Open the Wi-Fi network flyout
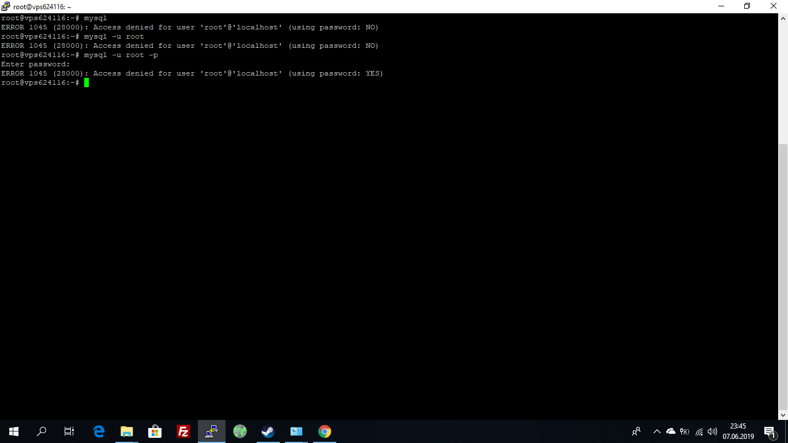The height and width of the screenshot is (443, 788). click(x=699, y=431)
